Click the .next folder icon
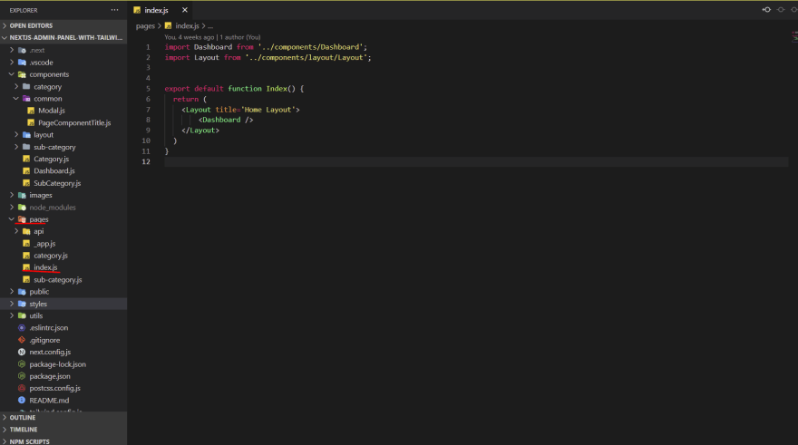Screen dimensions: 798x445 coord(22,50)
